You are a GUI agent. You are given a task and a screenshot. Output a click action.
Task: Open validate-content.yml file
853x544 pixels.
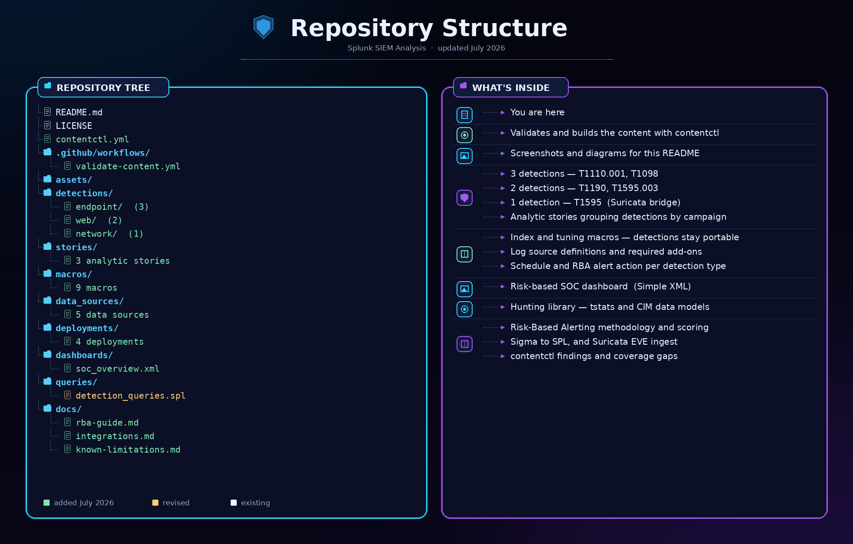tap(128, 166)
